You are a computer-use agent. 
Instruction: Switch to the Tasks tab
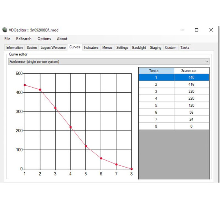pyautogui.click(x=185, y=48)
